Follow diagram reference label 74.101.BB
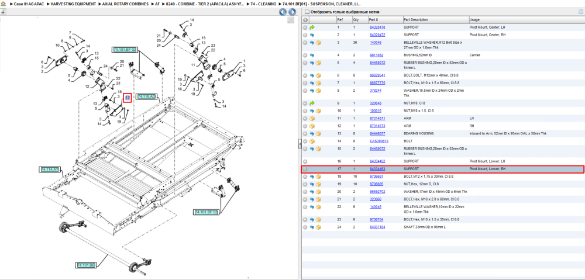This screenshot has width=585, height=280. tap(86, 265)
